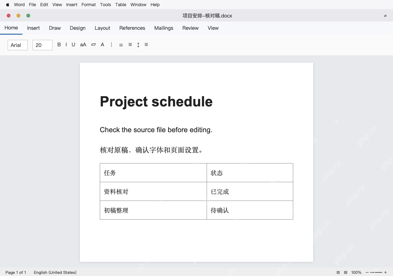This screenshot has height=276, width=393.
Task: Switch to the first view layout icon in status bar
Action: pyautogui.click(x=338, y=272)
